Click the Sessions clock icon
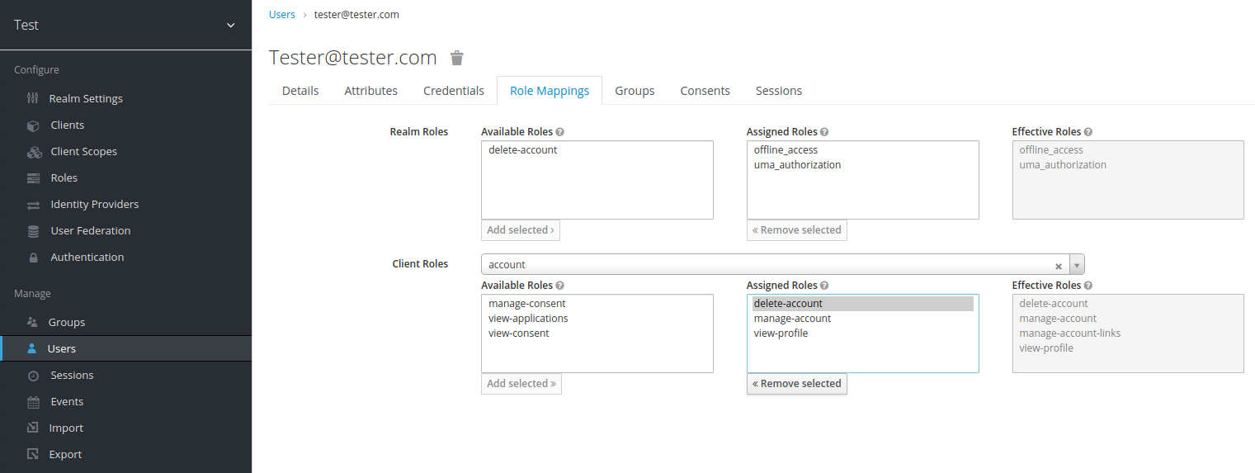 click(x=33, y=376)
